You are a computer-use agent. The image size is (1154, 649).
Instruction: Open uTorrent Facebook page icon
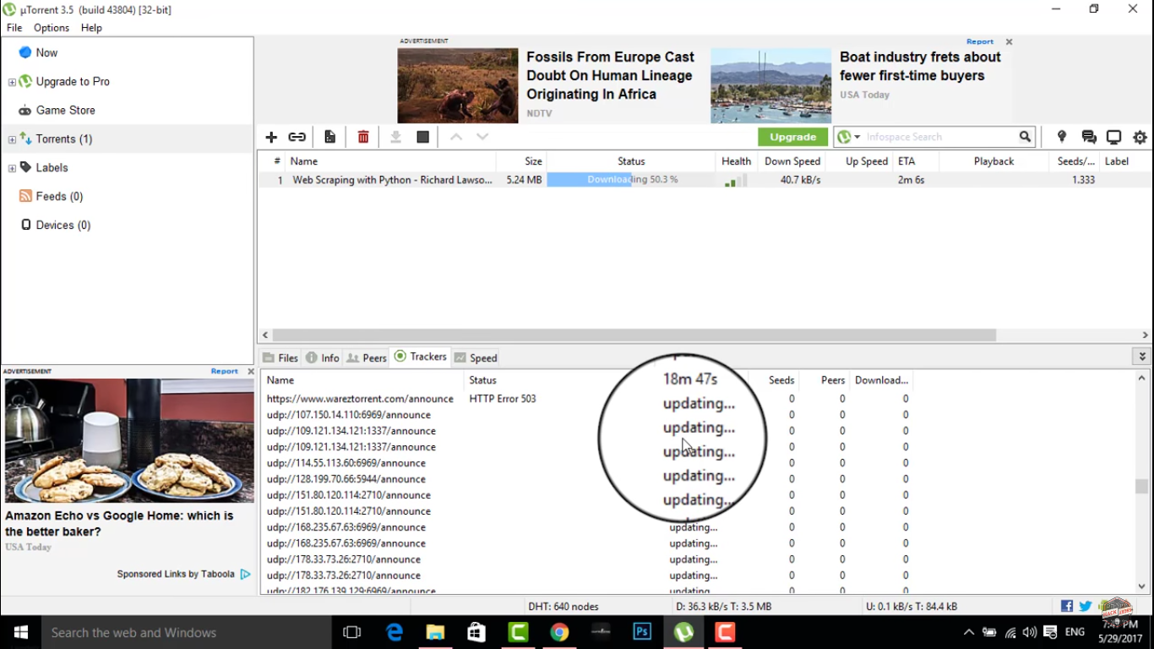[1067, 606]
